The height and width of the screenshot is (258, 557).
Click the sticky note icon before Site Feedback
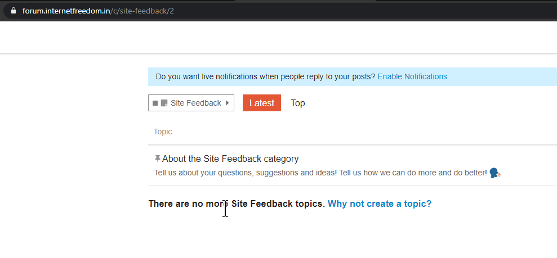pos(164,103)
